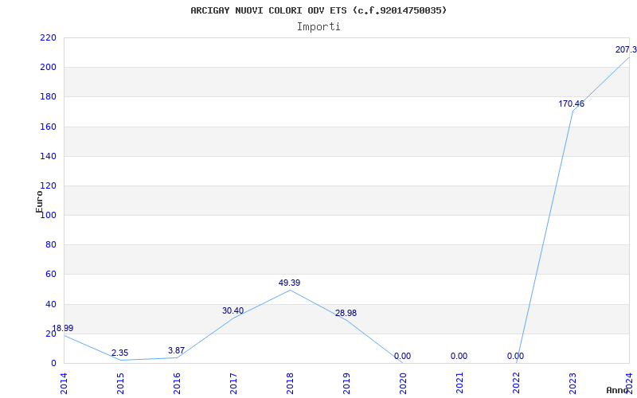Click the 2014 x-axis year label
637x398 pixels.
click(64, 383)
